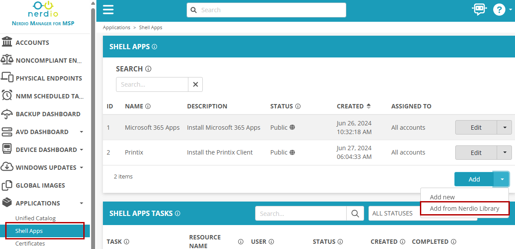Expand the AVD Dashboard menu arrow
Screen dimensions: 515x249
click(x=81, y=132)
